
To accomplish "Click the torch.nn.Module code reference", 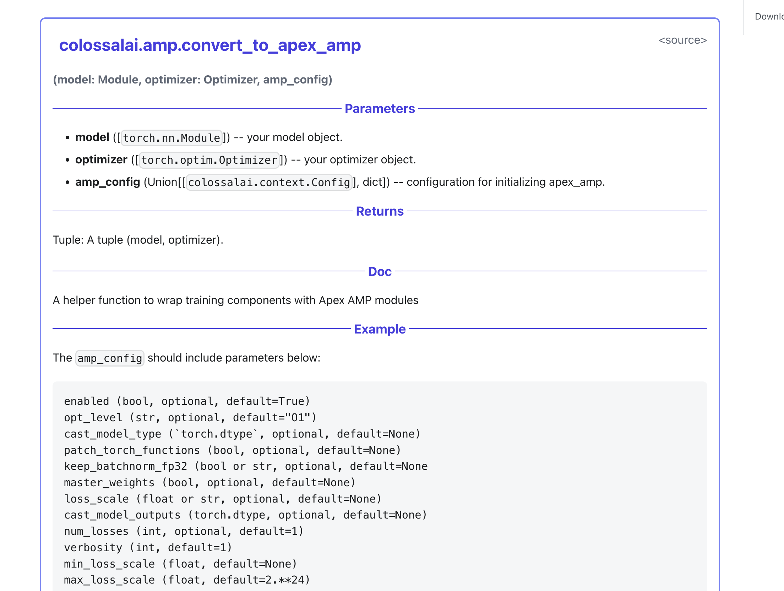I will pyautogui.click(x=171, y=138).
